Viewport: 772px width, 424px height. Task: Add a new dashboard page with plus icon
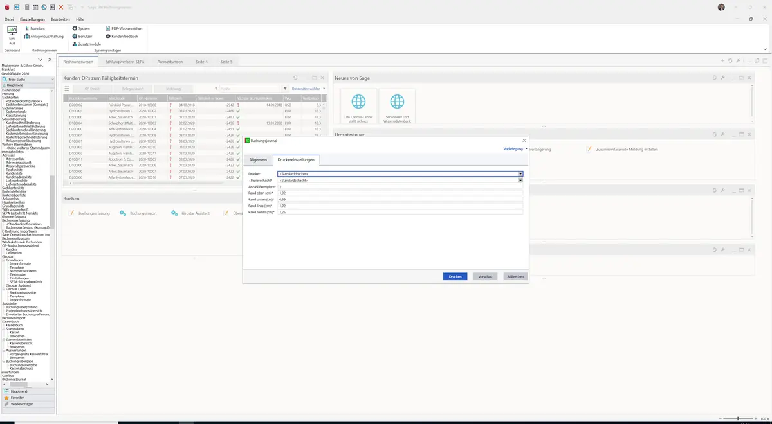(x=722, y=61)
